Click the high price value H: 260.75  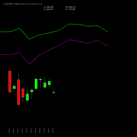coord(70,7)
